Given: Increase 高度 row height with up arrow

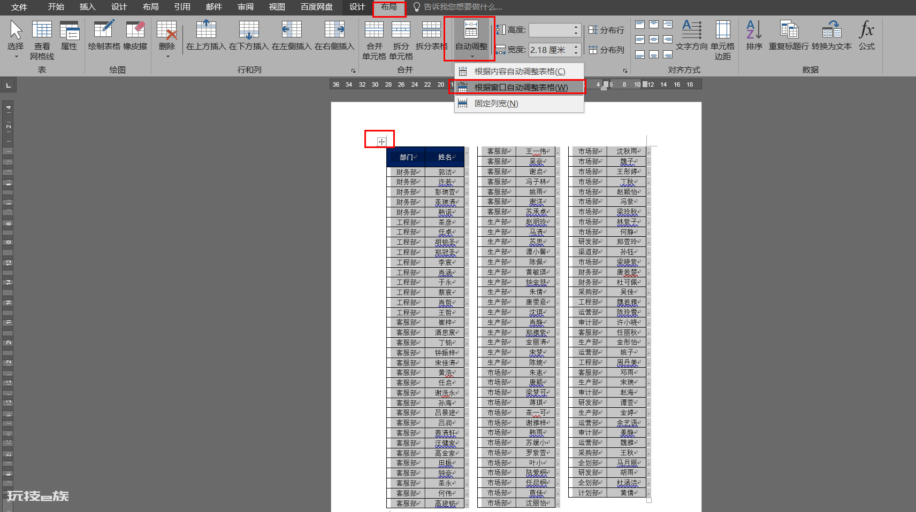Looking at the screenshot, I should [576, 27].
